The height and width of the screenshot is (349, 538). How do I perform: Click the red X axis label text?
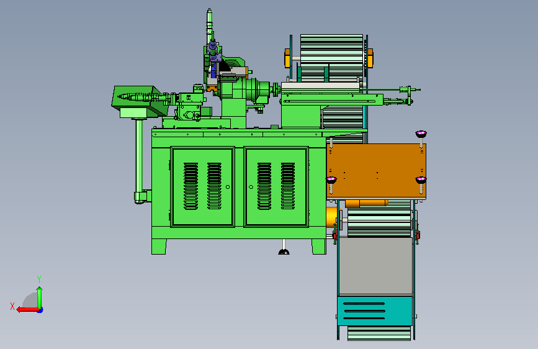[12, 306]
